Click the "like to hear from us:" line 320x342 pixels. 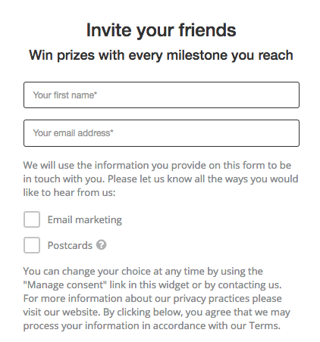[69, 192]
